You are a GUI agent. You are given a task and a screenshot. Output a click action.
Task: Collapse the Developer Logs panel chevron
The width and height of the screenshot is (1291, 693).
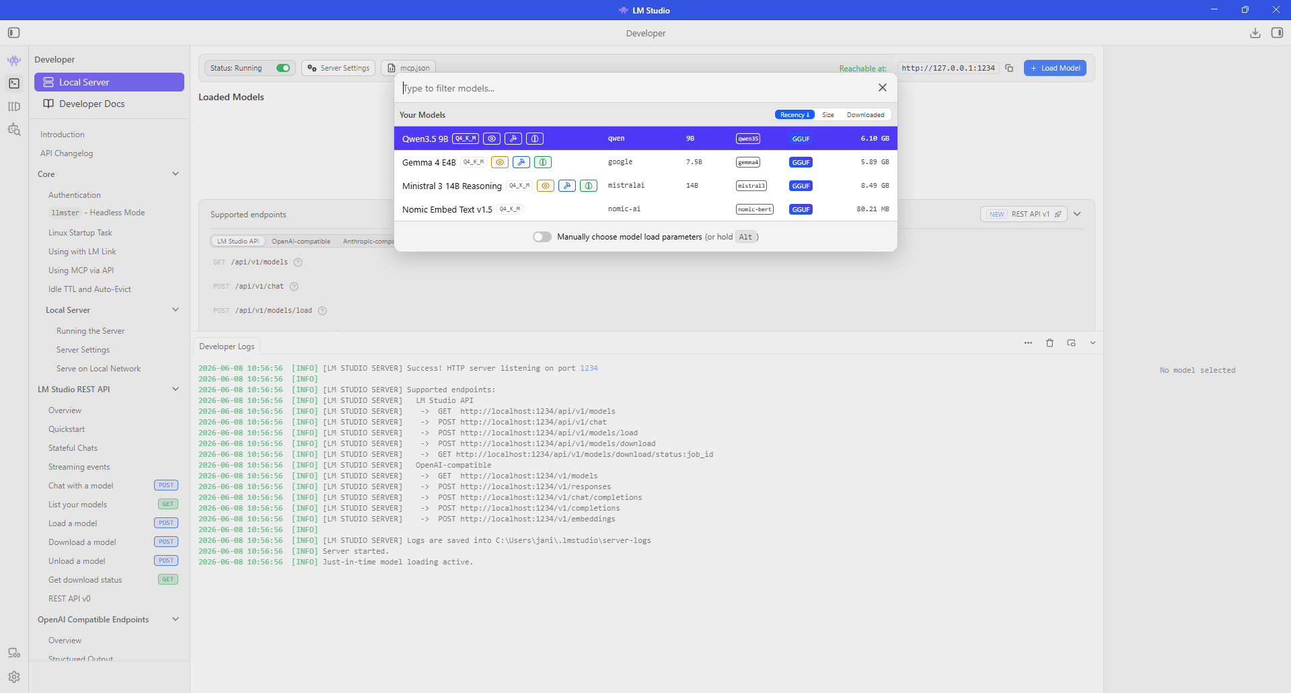[1093, 343]
